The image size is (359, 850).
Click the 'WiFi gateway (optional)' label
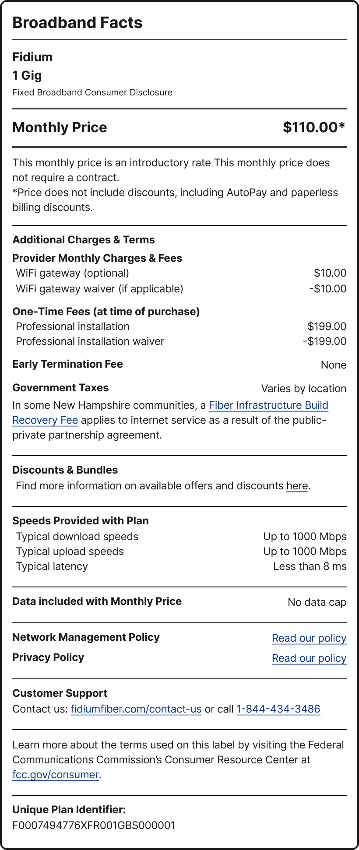coord(72,273)
